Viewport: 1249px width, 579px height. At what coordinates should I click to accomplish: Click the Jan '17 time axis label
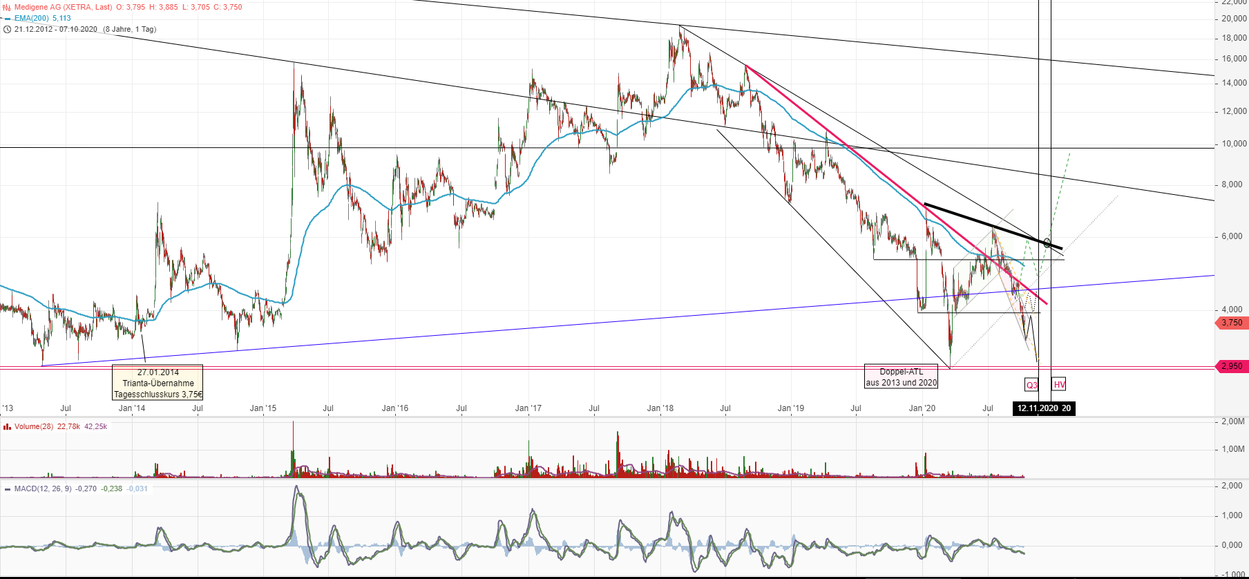[x=528, y=408]
